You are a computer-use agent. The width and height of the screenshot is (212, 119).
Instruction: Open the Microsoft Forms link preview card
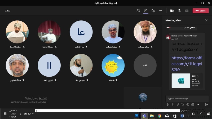[x=187, y=81]
